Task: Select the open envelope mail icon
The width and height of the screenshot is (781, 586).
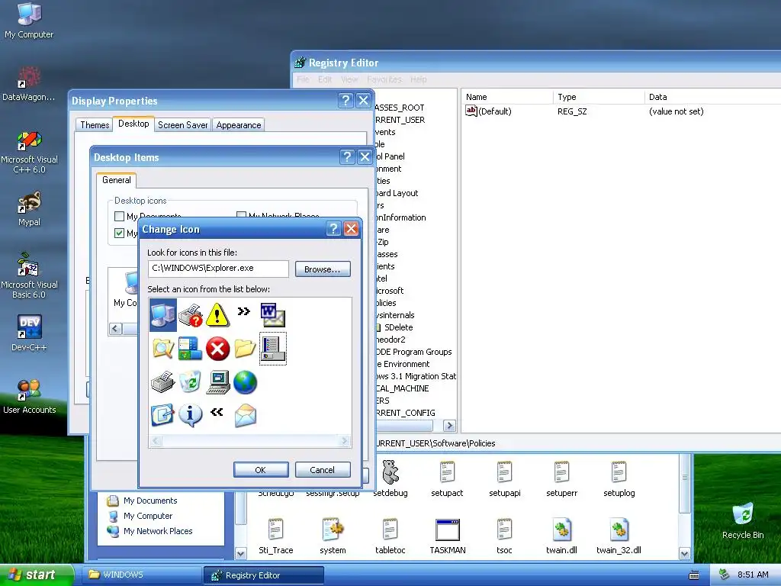Action: point(245,416)
